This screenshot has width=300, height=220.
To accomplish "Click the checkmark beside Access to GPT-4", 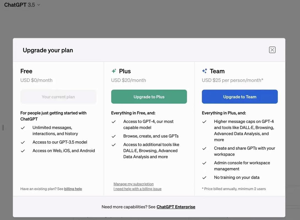I will (x=114, y=122).
